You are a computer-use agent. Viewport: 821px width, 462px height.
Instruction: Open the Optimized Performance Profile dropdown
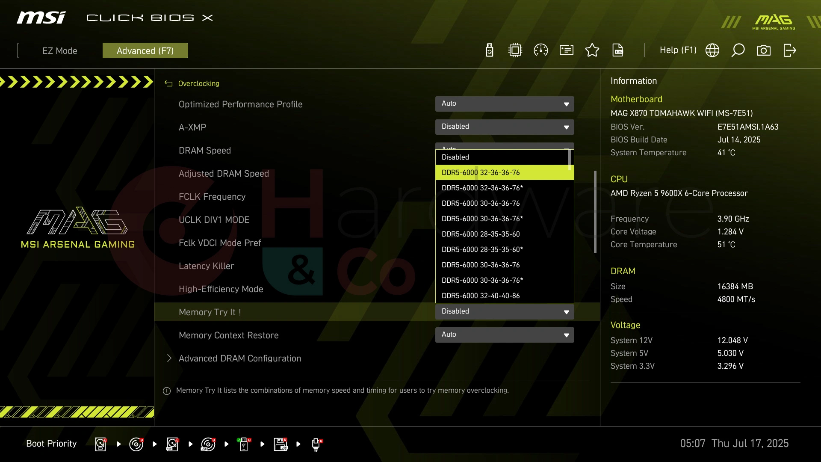[x=505, y=104]
